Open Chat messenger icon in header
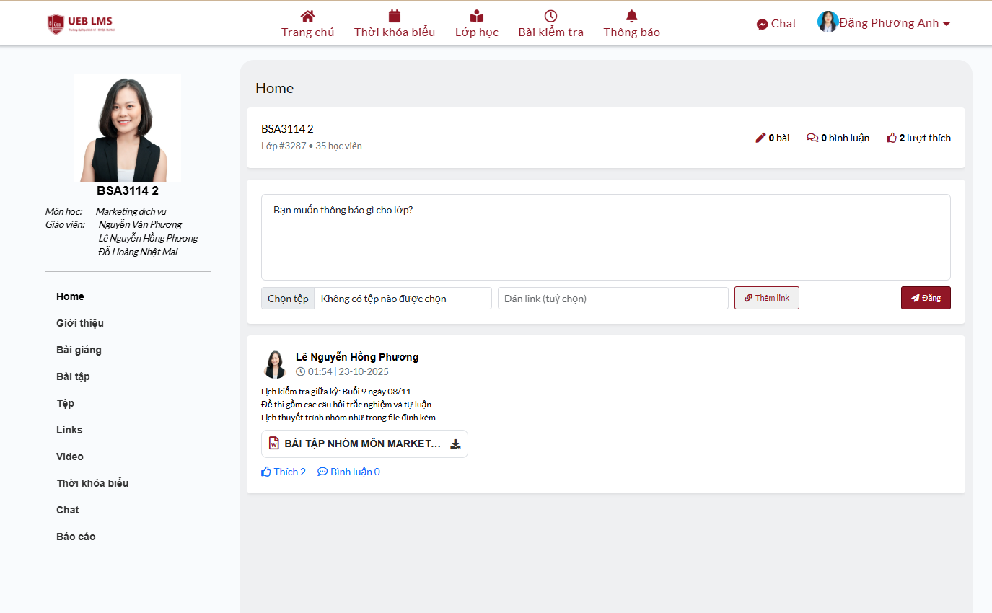 (x=762, y=24)
